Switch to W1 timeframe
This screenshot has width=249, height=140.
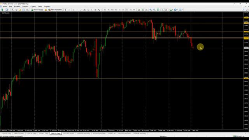[131, 10]
